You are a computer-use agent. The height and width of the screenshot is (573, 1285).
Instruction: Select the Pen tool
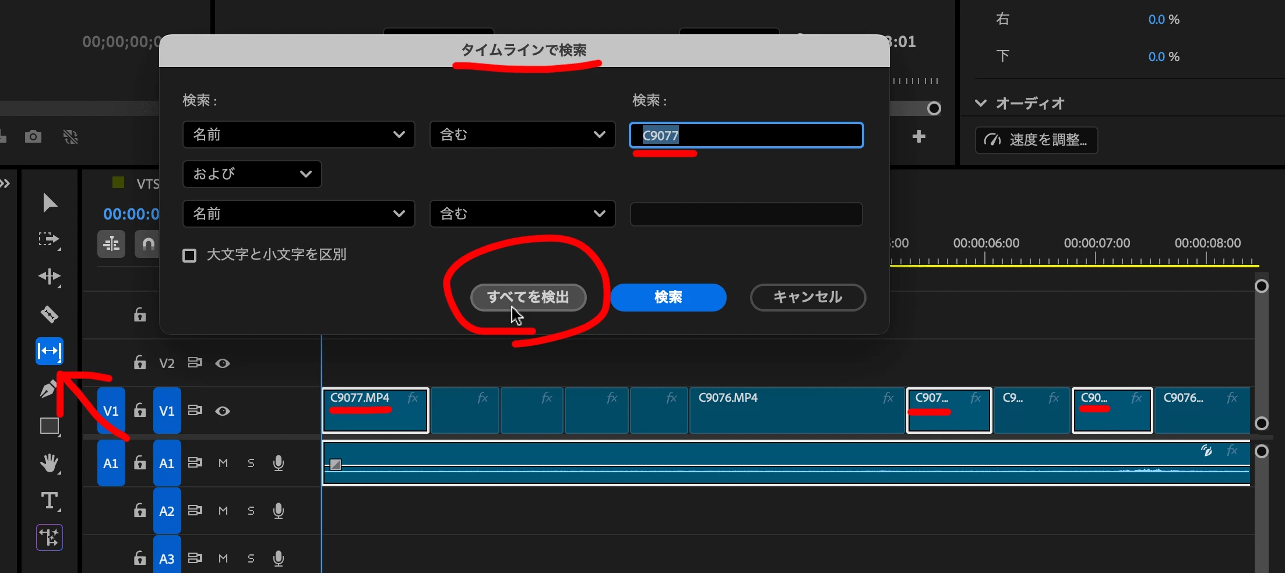49,388
